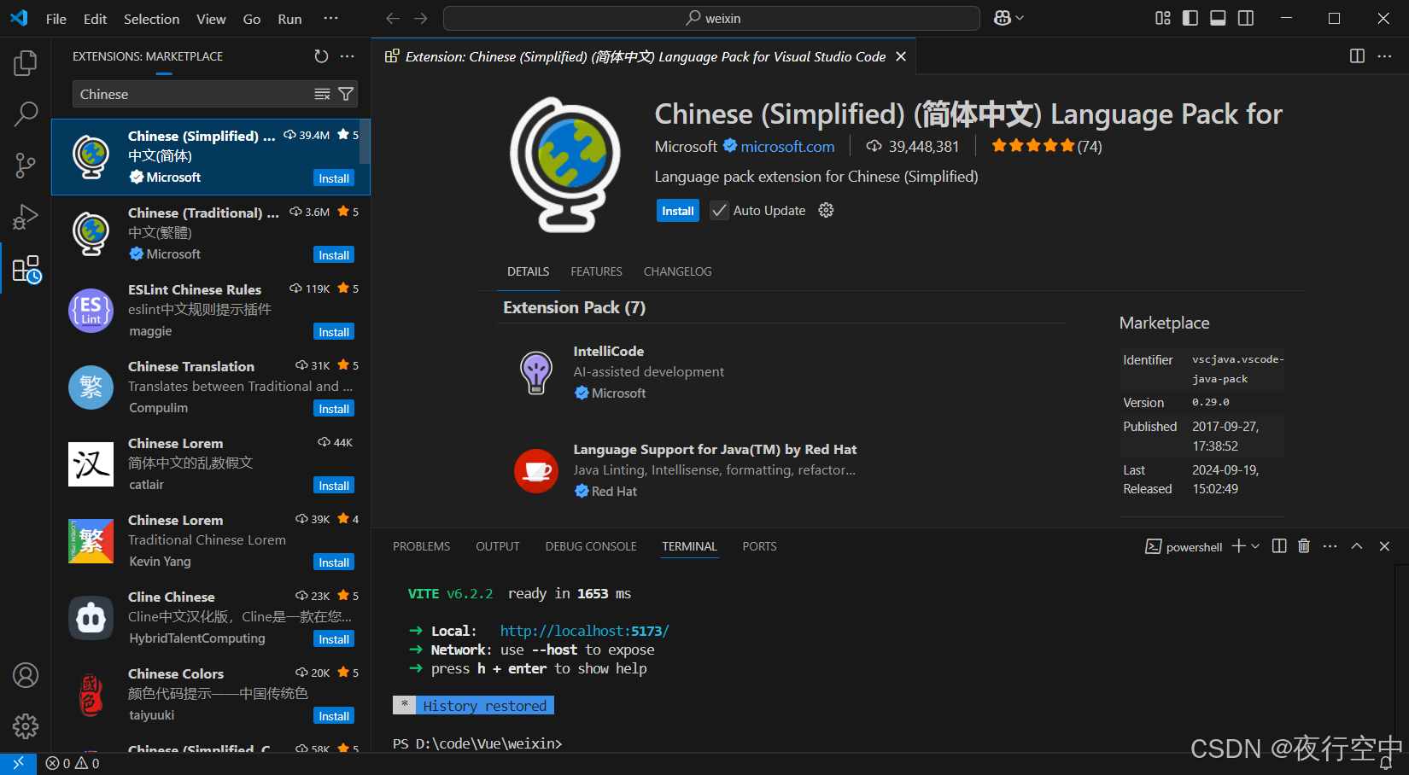This screenshot has height=775, width=1409.
Task: Install the Chinese (Traditional) language pack
Action: [334, 255]
